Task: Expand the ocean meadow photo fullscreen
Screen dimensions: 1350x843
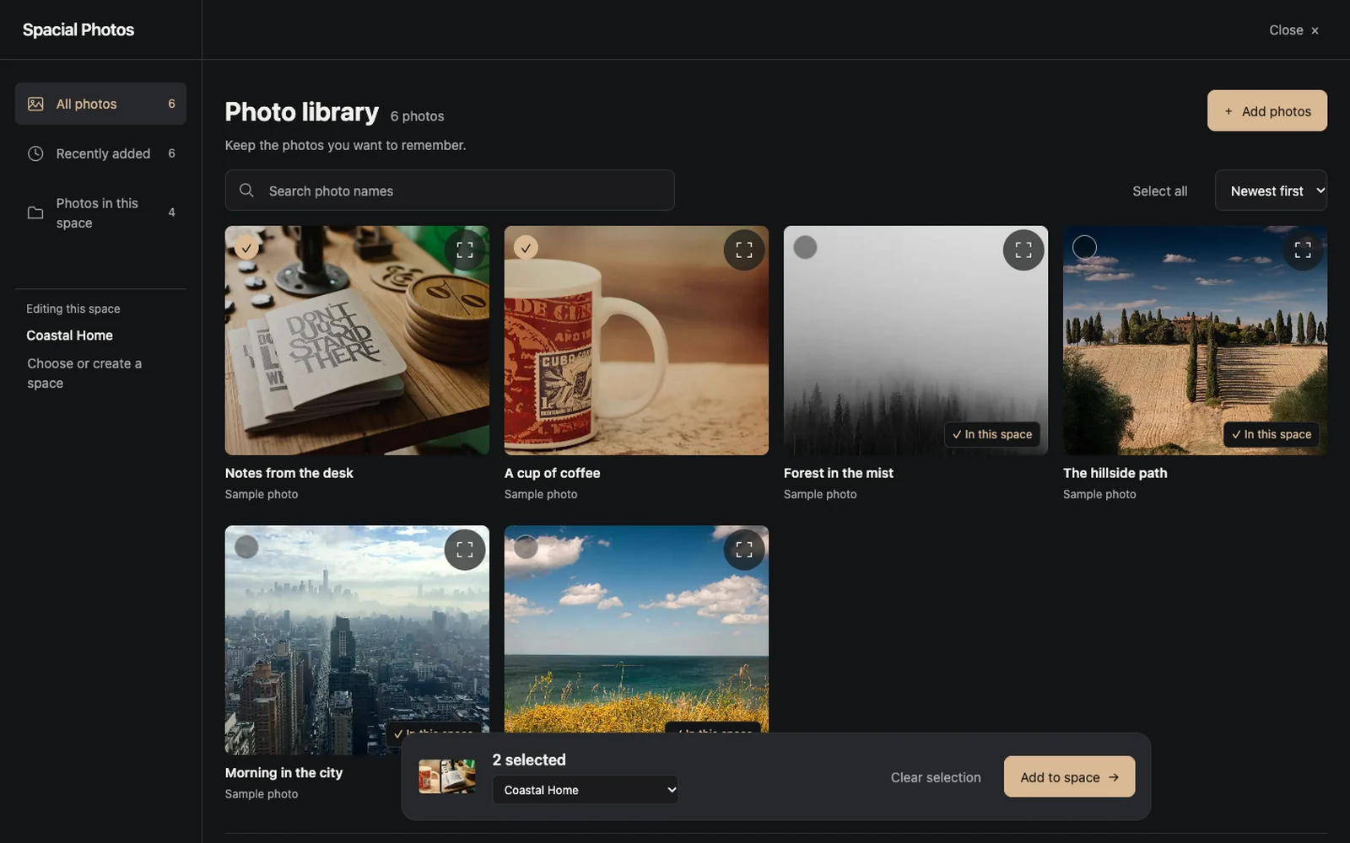Action: pos(744,550)
